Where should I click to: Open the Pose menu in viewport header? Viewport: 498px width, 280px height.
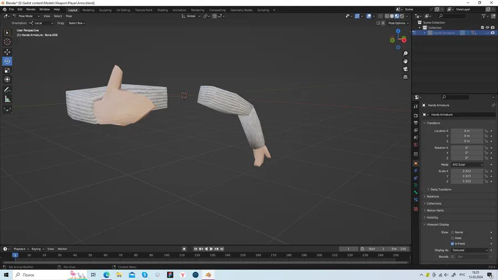click(69, 16)
